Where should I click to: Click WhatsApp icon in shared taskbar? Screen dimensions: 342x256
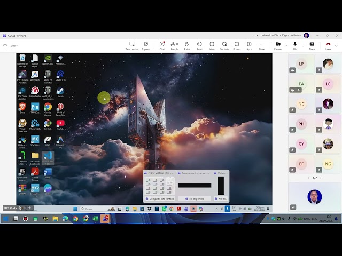click(x=164, y=209)
